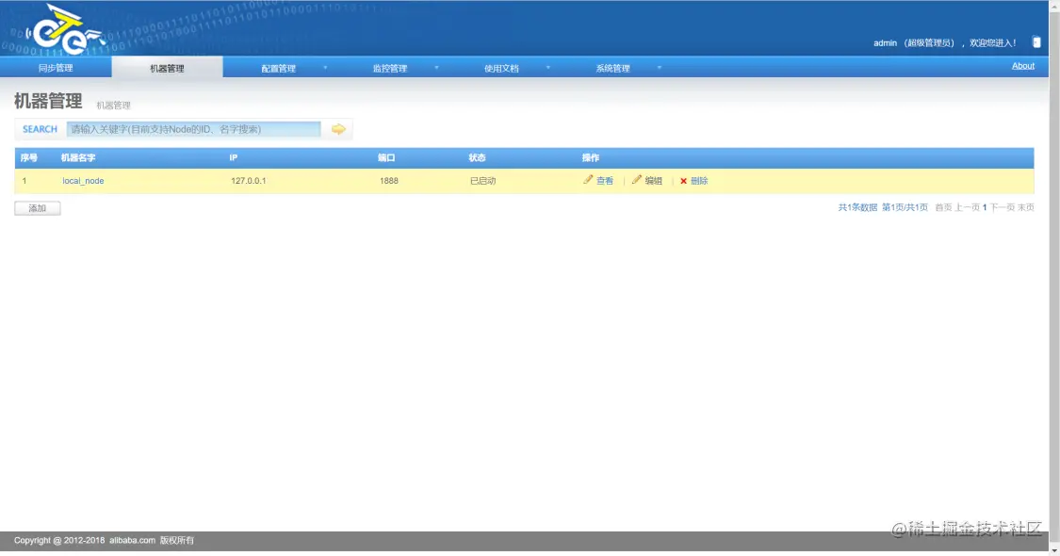
Task: Open the 监控管理 menu
Action: tap(390, 68)
